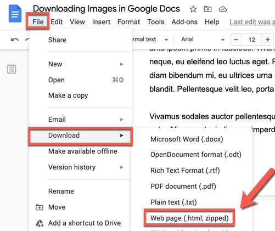Select Move in the File menu
This screenshot has width=275, height=231.
[x=80, y=207]
